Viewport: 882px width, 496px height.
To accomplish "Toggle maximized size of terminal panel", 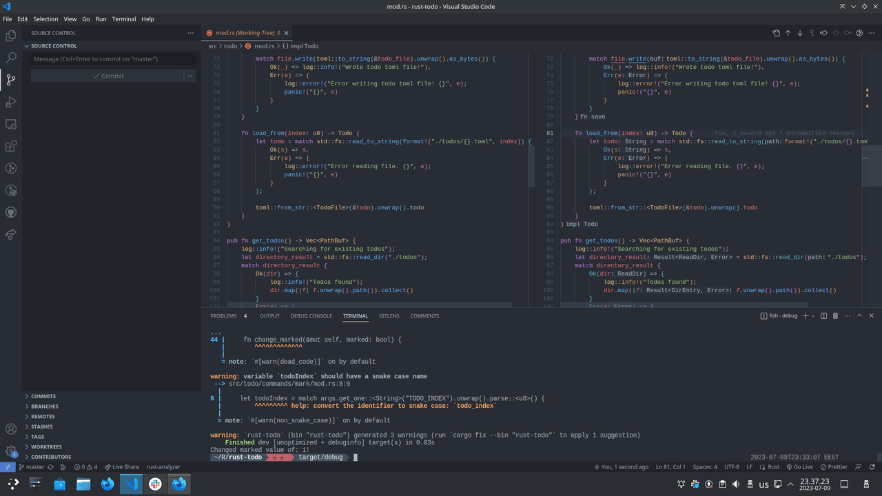I will 859,316.
